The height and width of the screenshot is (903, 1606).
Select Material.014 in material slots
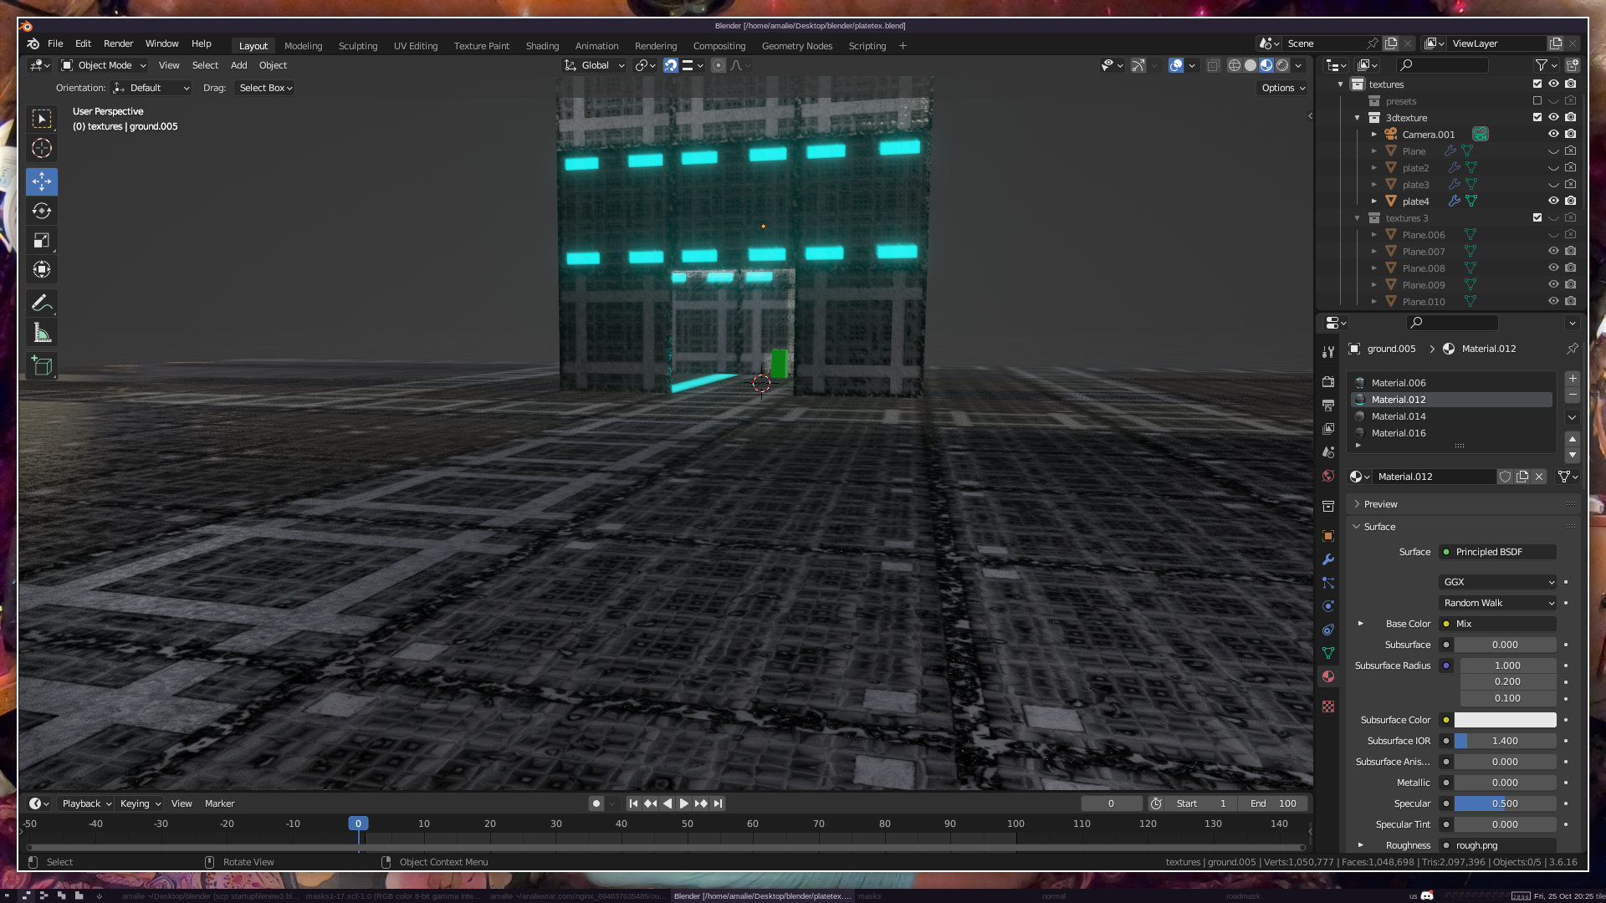(x=1399, y=416)
